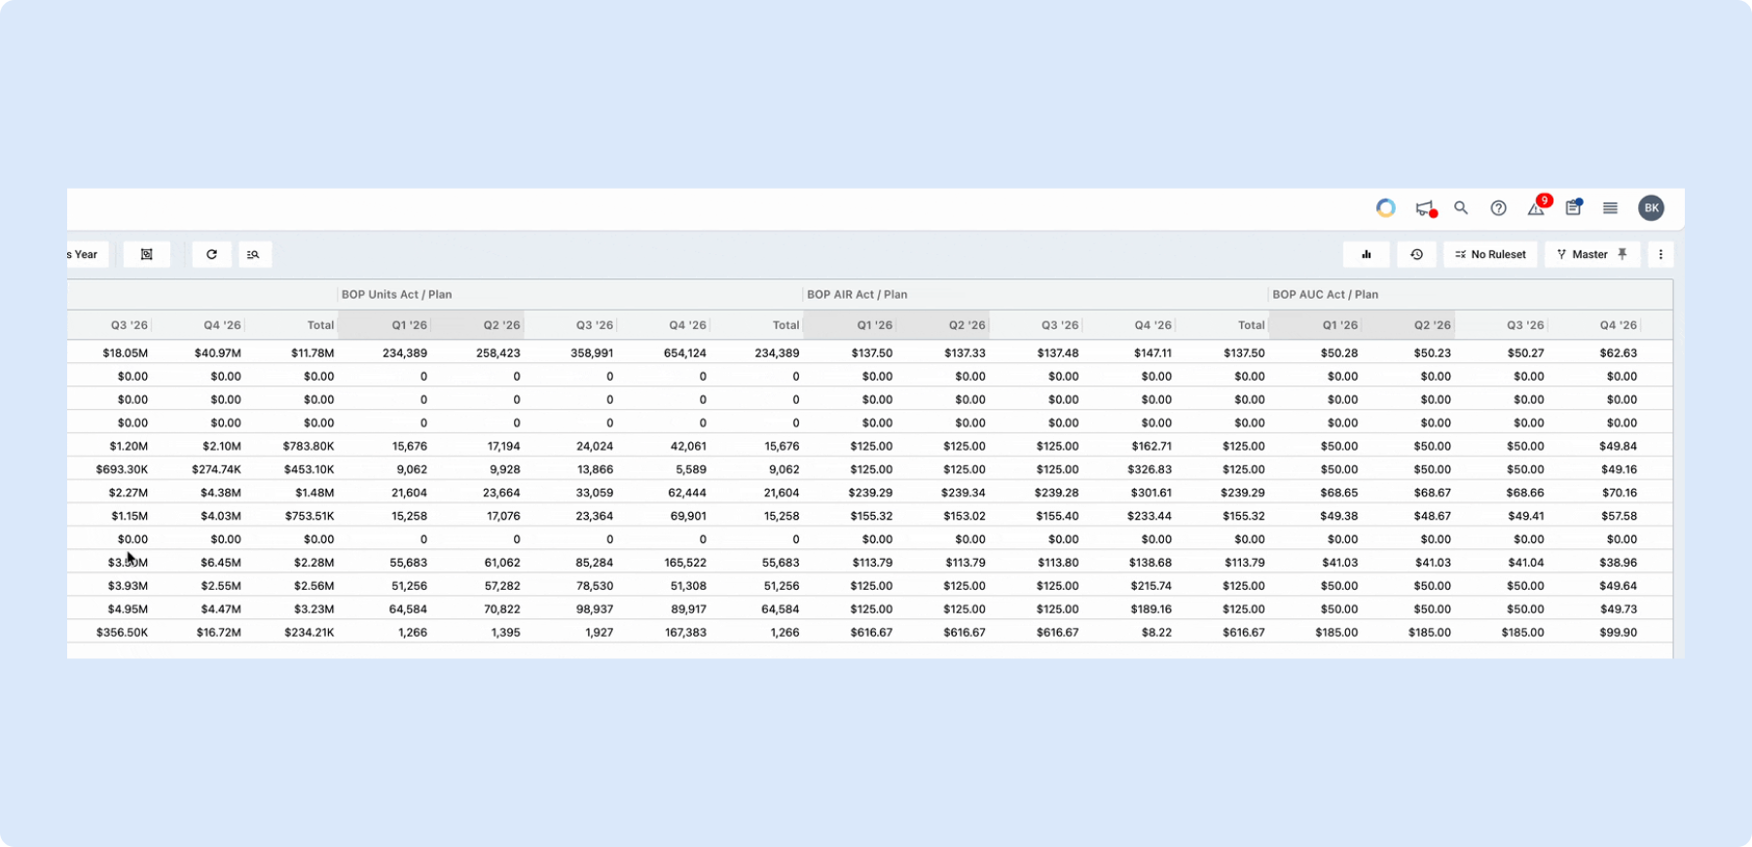Click the $70.16 AUC cell
Image resolution: width=1752 pixels, height=847 pixels.
[x=1620, y=493]
